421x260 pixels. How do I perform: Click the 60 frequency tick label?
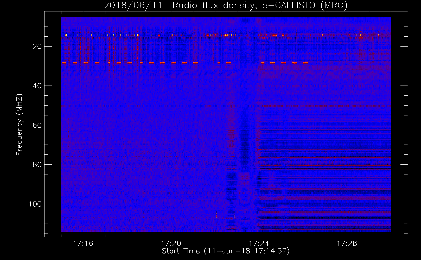[37, 125]
